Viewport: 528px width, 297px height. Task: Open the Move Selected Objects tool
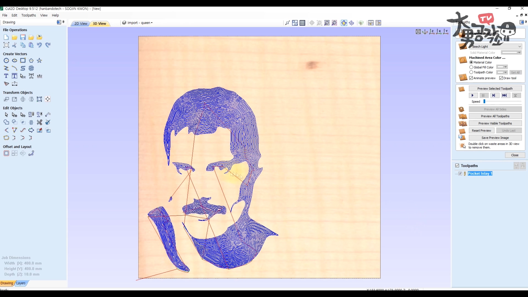click(6, 99)
